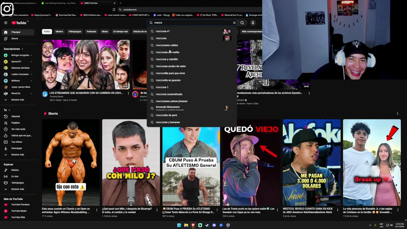Select the Podcasts filter chip

91,31
